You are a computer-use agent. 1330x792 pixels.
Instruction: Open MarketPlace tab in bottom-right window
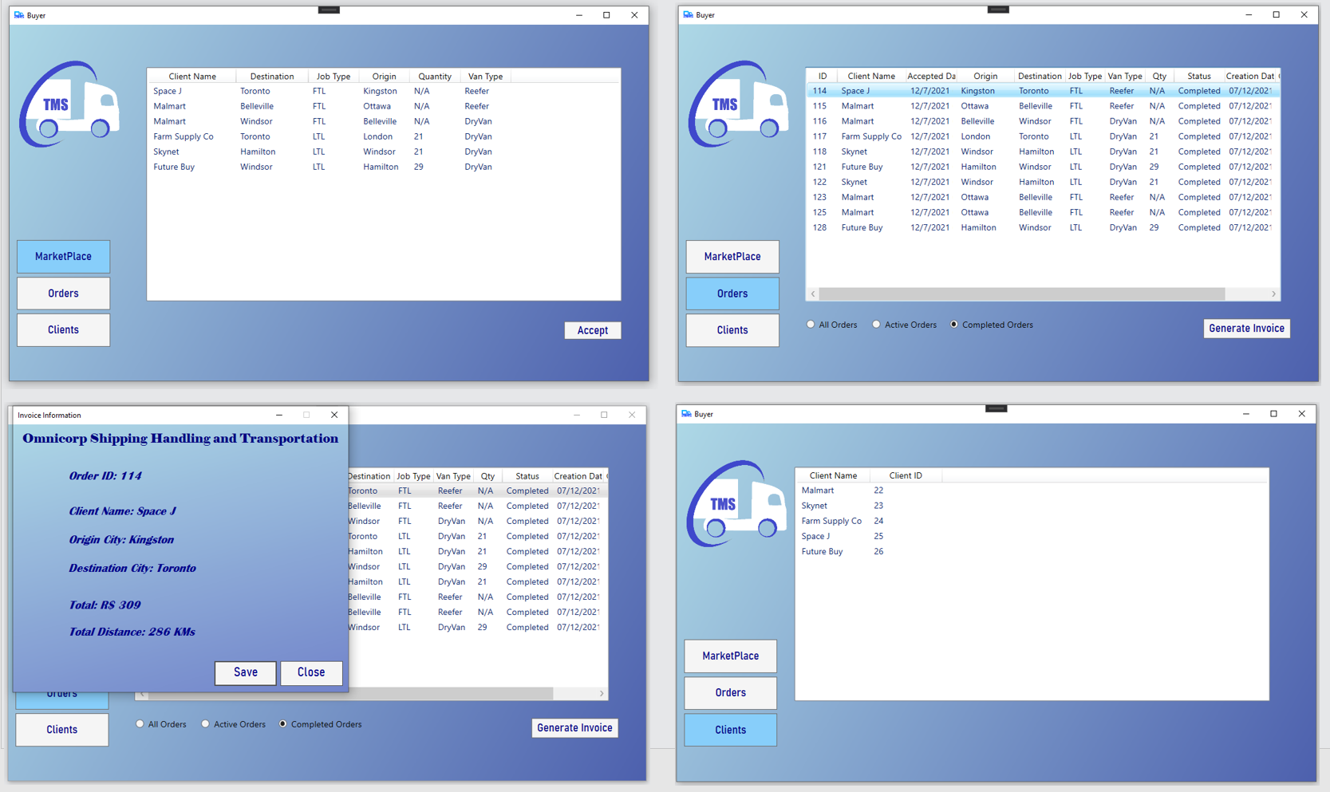click(x=731, y=656)
